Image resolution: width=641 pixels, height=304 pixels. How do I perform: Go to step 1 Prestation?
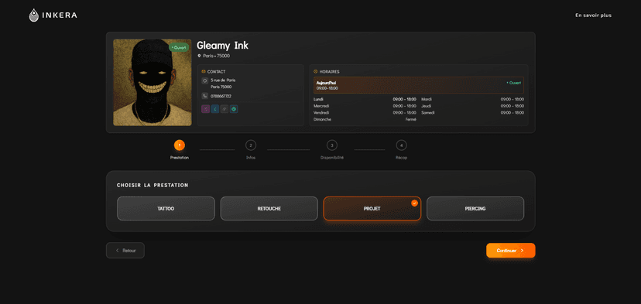(x=180, y=145)
